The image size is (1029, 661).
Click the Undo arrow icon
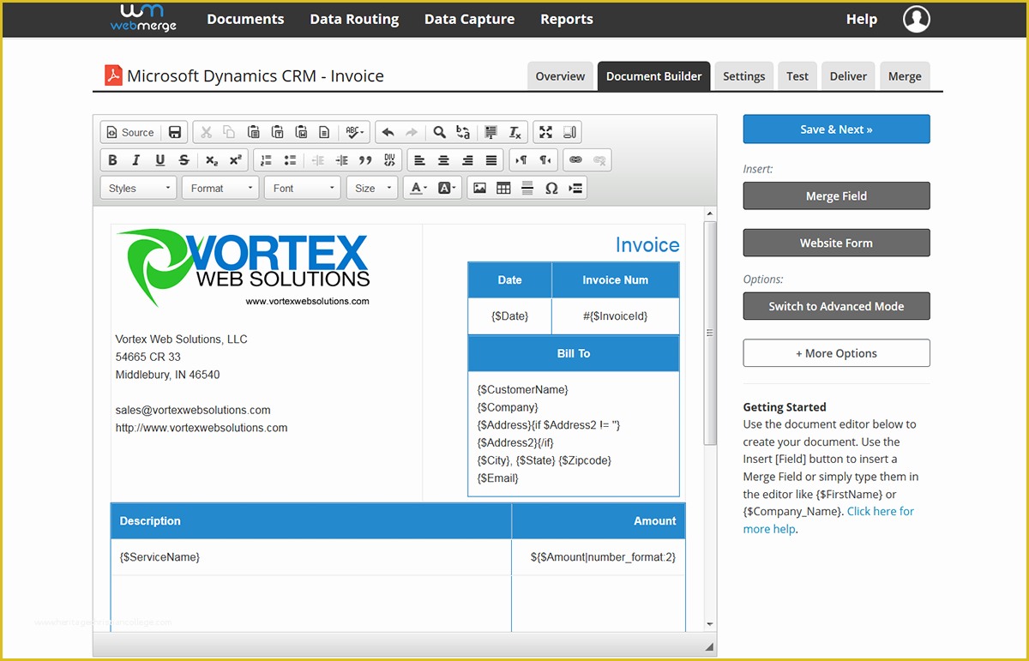(388, 132)
